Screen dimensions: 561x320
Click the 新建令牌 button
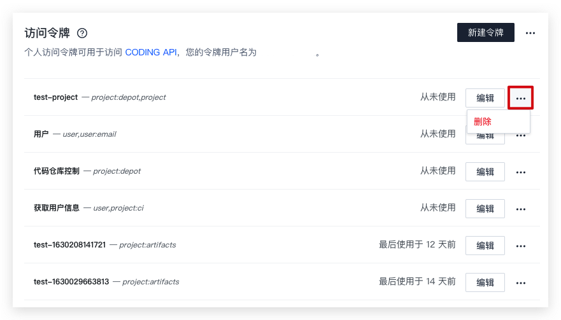[x=485, y=32]
